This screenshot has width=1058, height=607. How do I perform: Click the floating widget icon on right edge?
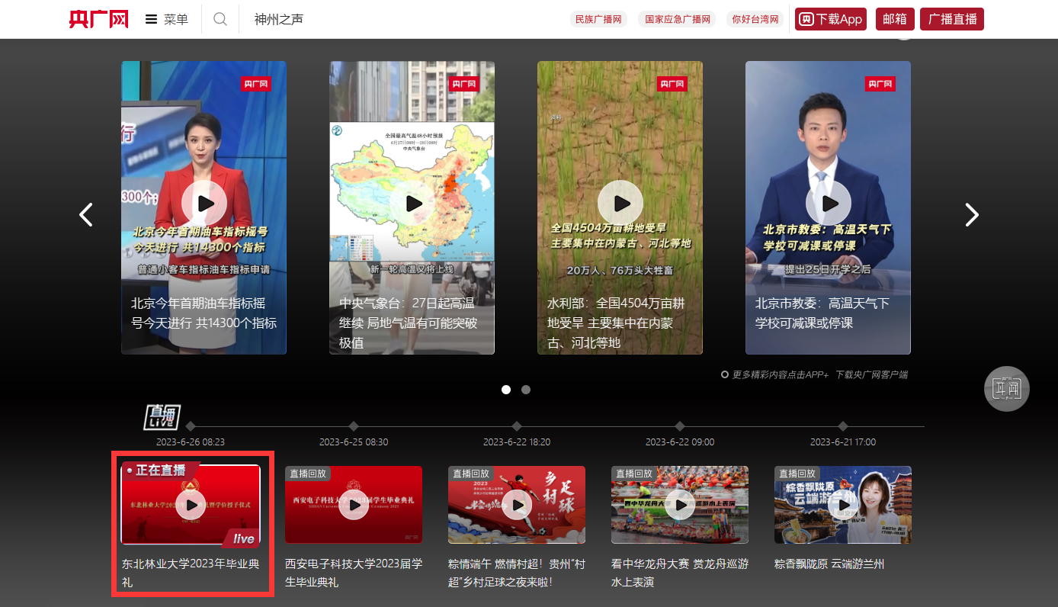click(1007, 389)
